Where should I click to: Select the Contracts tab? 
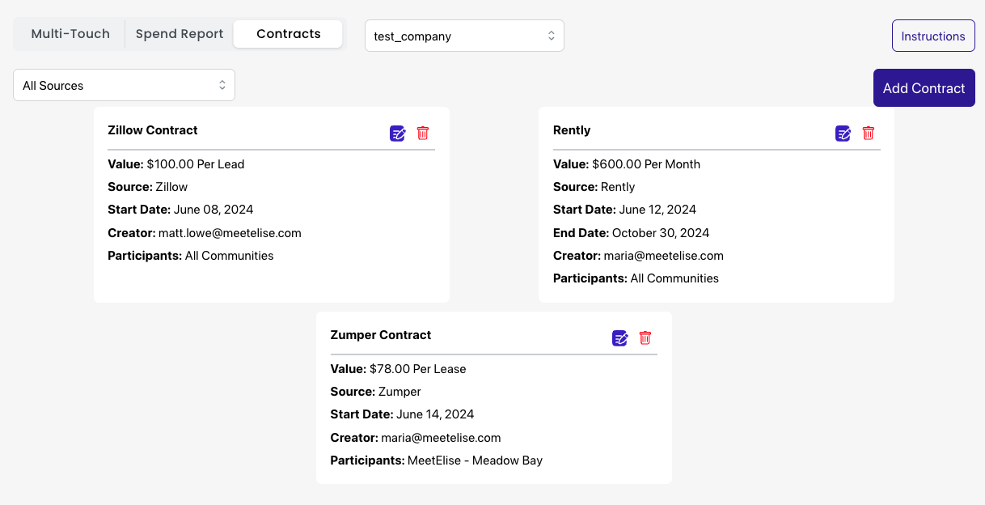(x=289, y=34)
